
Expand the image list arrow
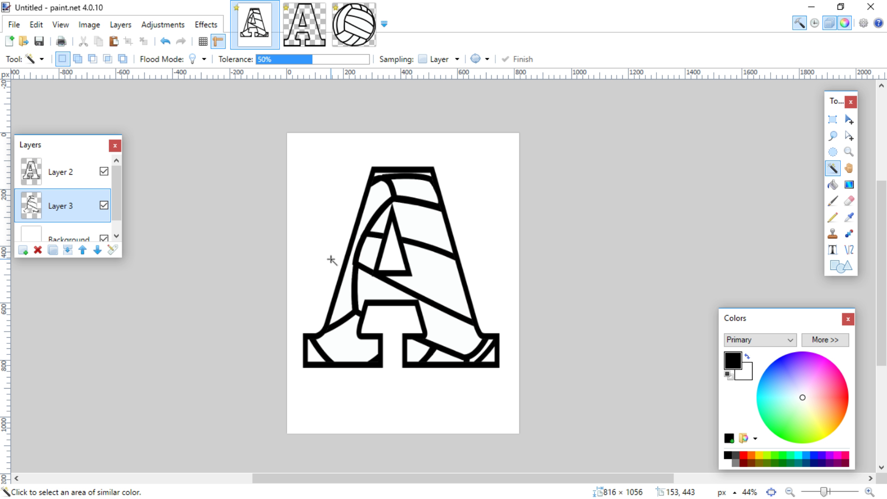(384, 24)
